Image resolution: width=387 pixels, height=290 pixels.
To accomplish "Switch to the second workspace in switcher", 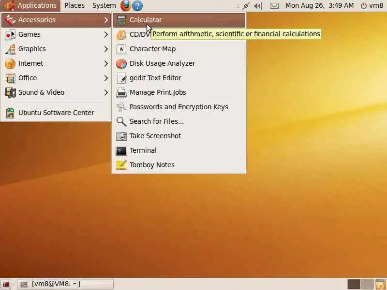I will [x=367, y=284].
